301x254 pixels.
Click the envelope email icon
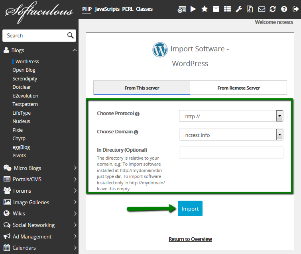[x=262, y=9]
